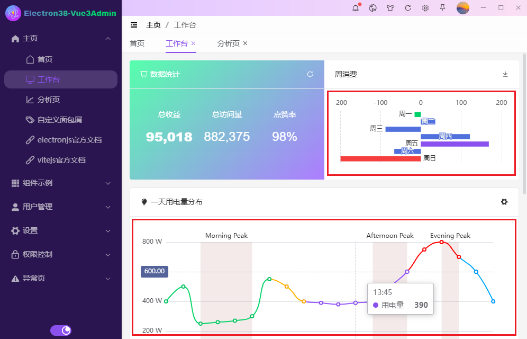
Task: Click the blue 周三 bar
Action: click(x=403, y=129)
